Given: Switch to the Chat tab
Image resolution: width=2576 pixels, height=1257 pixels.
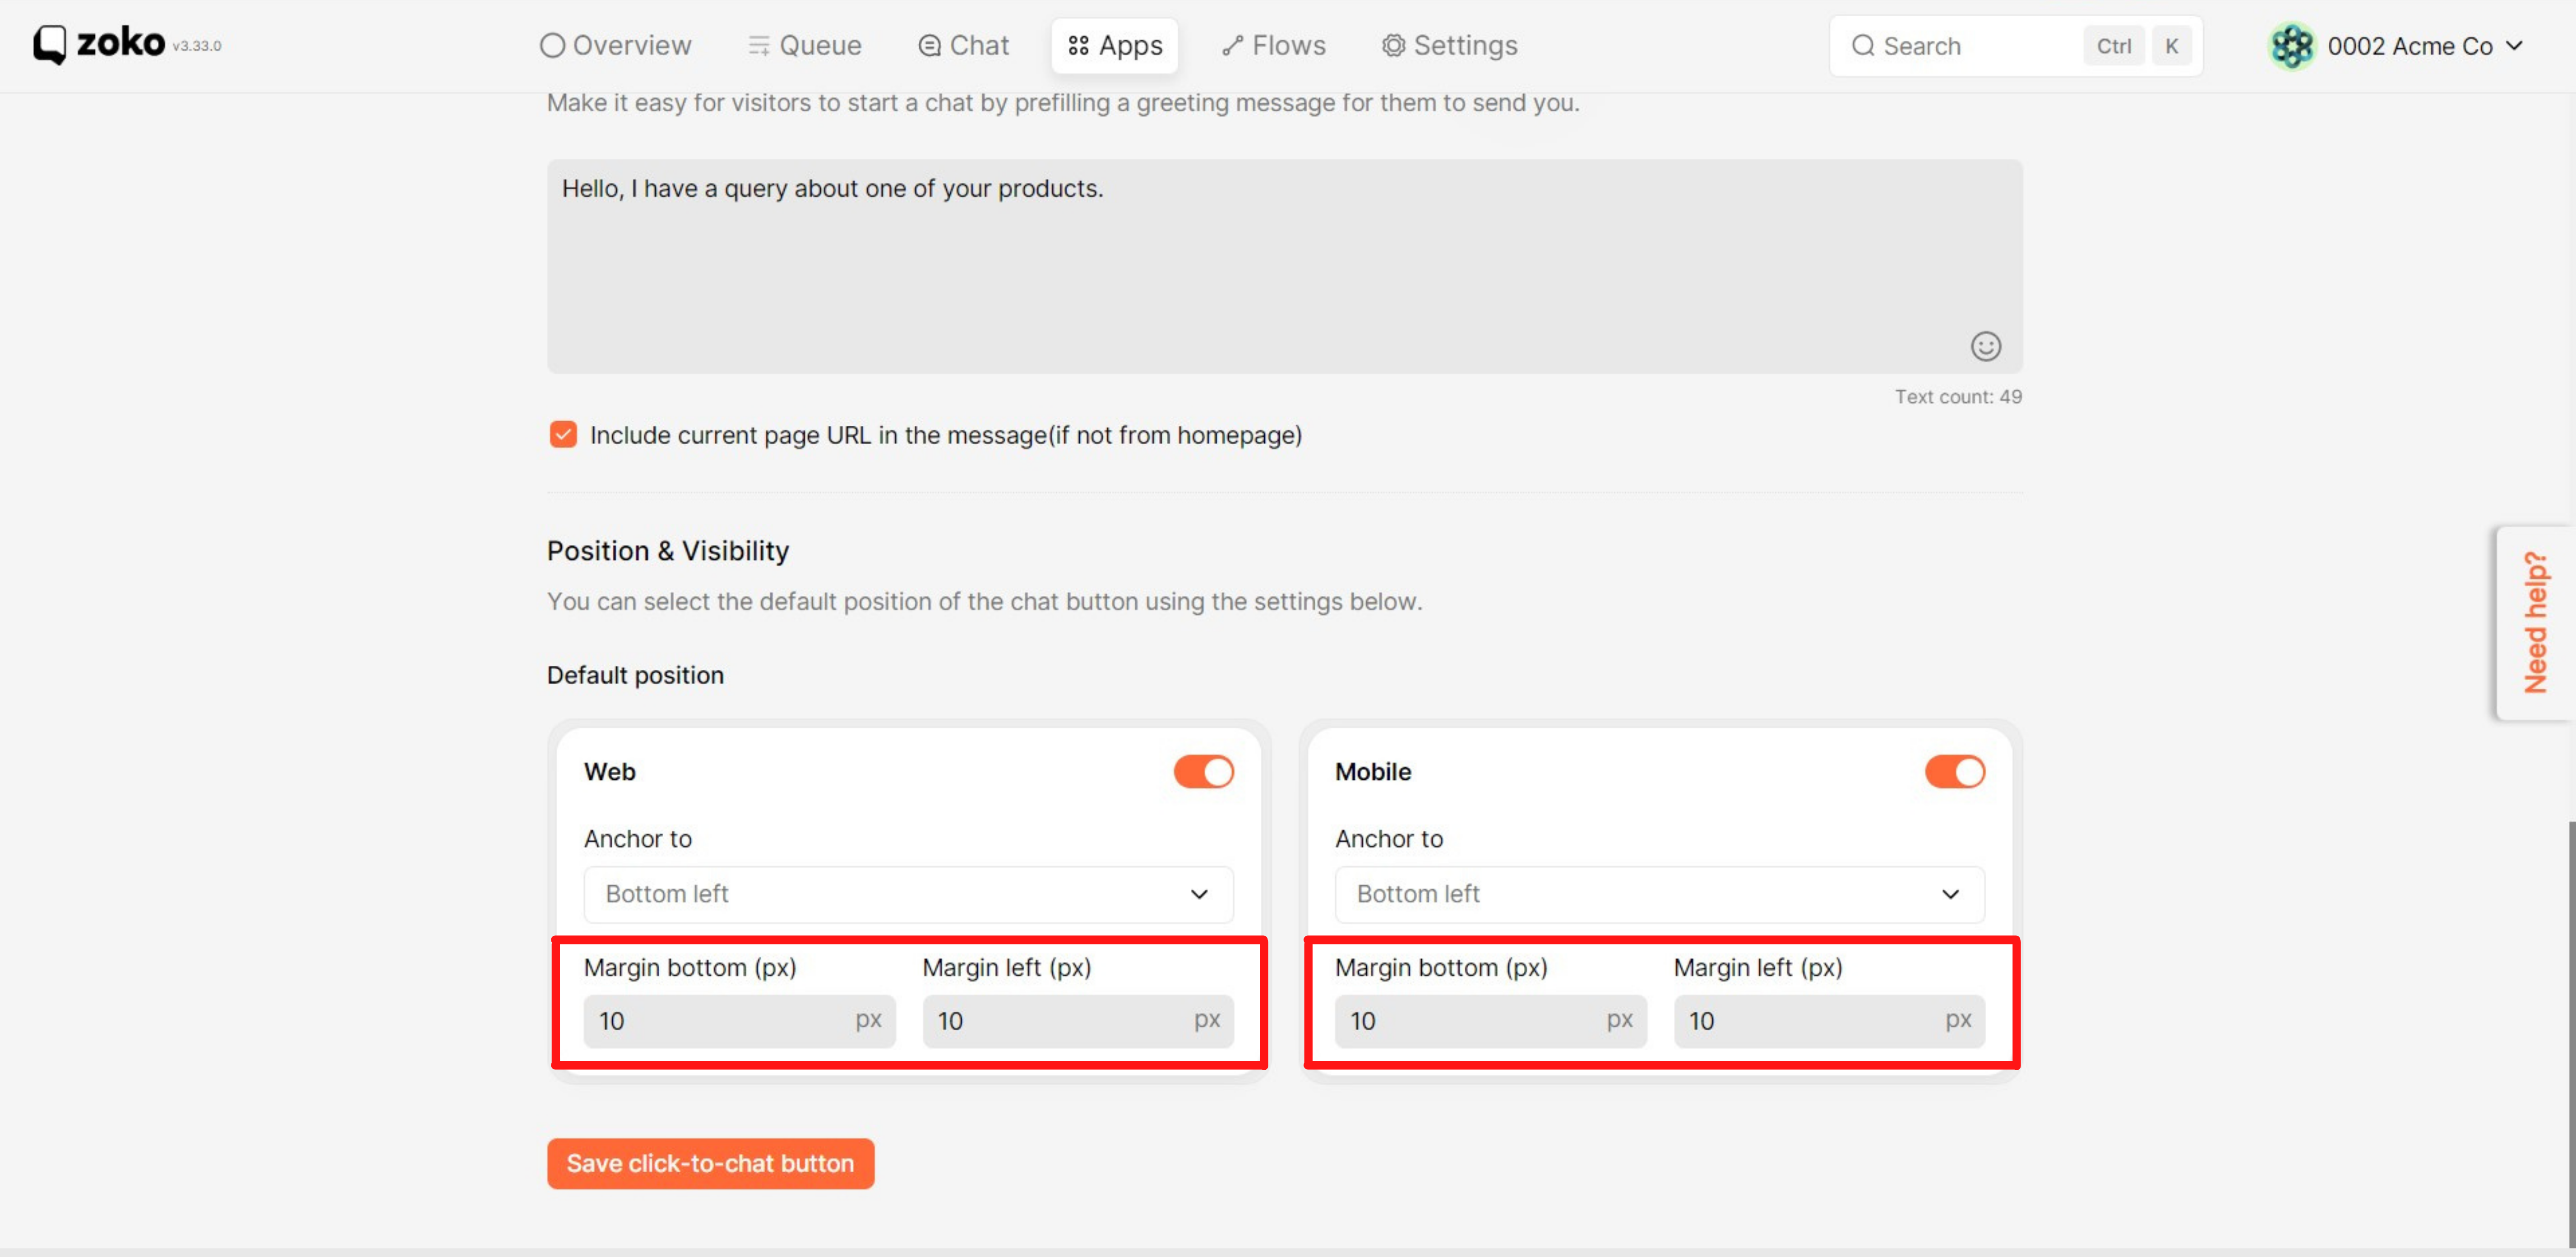Looking at the screenshot, I should click(x=964, y=46).
